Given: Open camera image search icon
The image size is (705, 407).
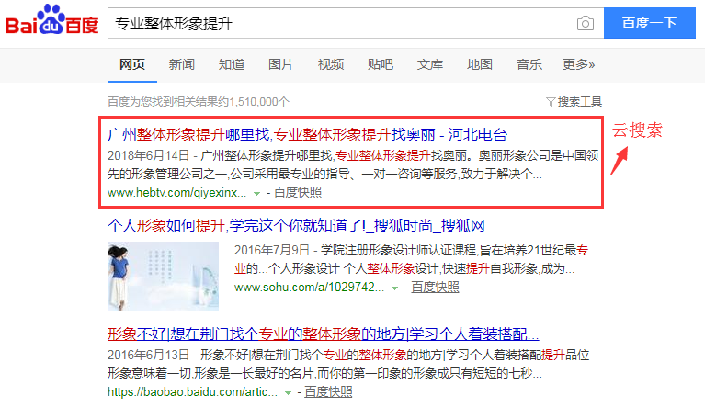Looking at the screenshot, I should (585, 23).
